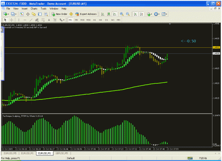
Task: Expand the New Chart dropdown arrow
Action: click(x=8, y=14)
